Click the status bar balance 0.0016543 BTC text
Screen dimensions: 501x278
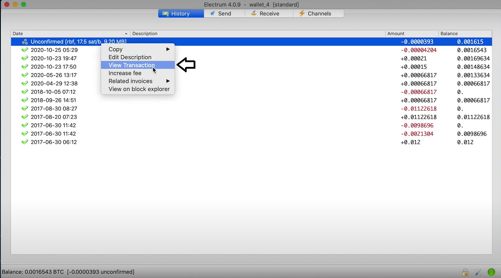pos(34,272)
